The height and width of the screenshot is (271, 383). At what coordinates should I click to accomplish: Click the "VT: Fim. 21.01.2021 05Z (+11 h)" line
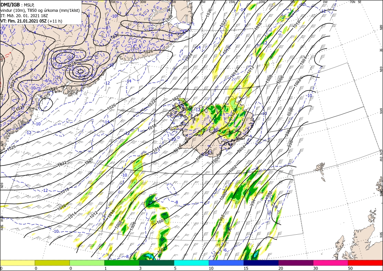pos(31,21)
